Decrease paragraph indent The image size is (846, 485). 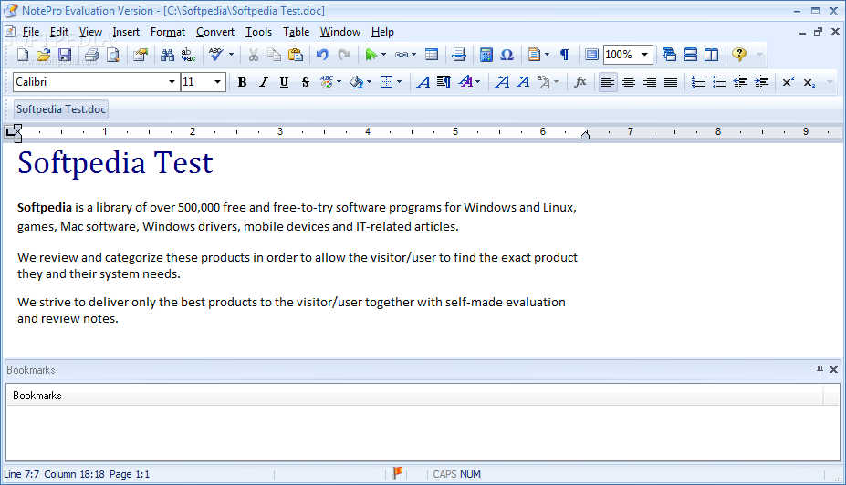[740, 82]
